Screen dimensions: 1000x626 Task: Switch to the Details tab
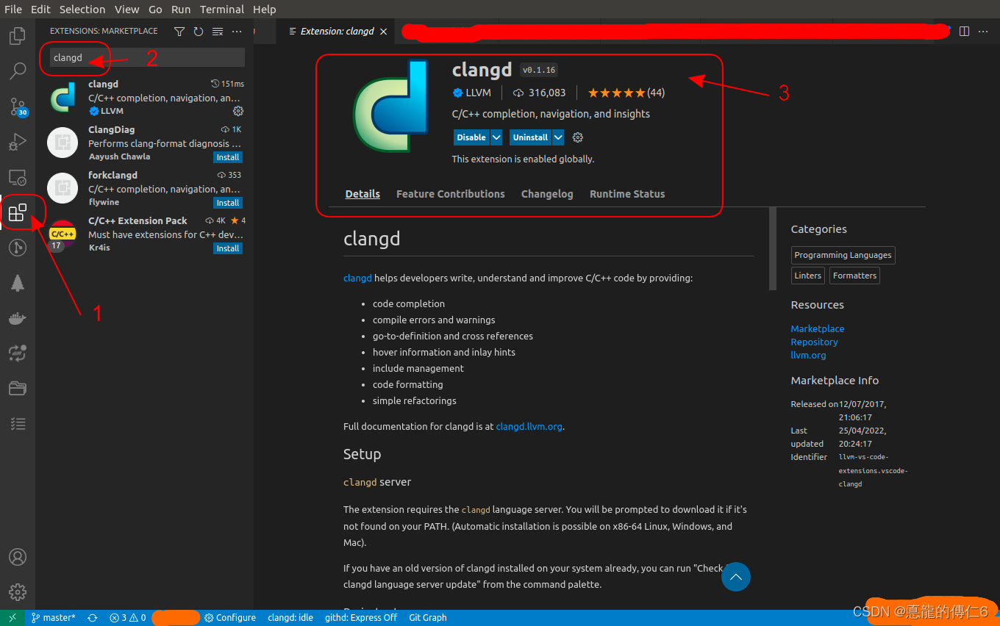pyautogui.click(x=362, y=194)
